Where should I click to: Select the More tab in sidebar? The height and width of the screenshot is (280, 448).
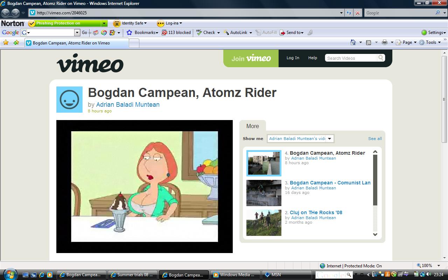pyautogui.click(x=253, y=126)
